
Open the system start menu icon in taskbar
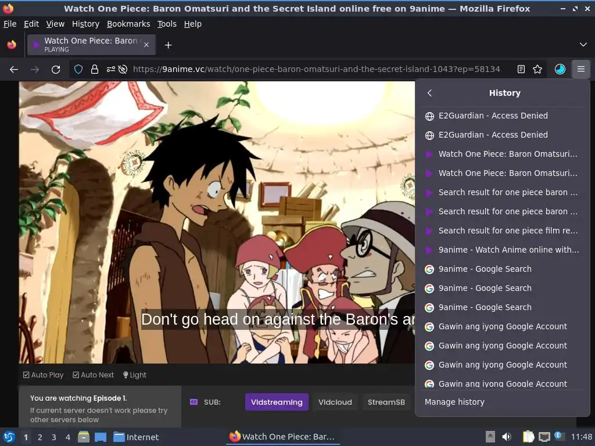(x=9, y=437)
